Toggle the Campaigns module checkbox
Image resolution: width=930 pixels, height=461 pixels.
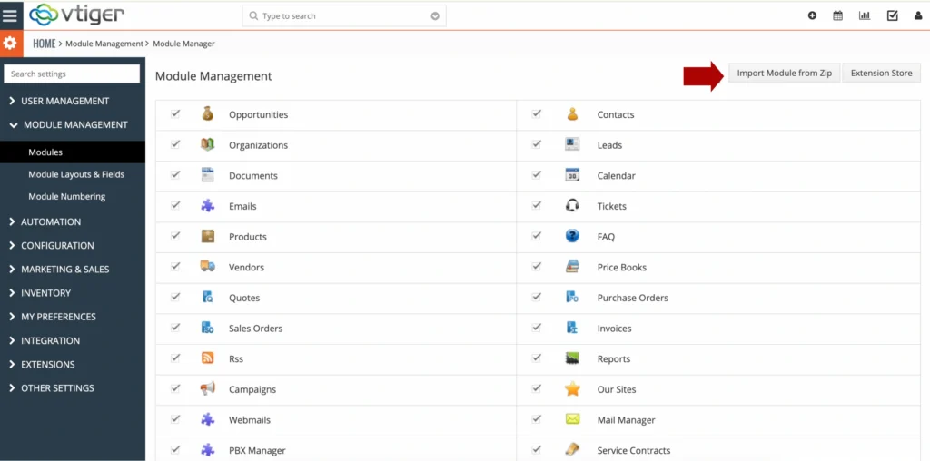(175, 388)
